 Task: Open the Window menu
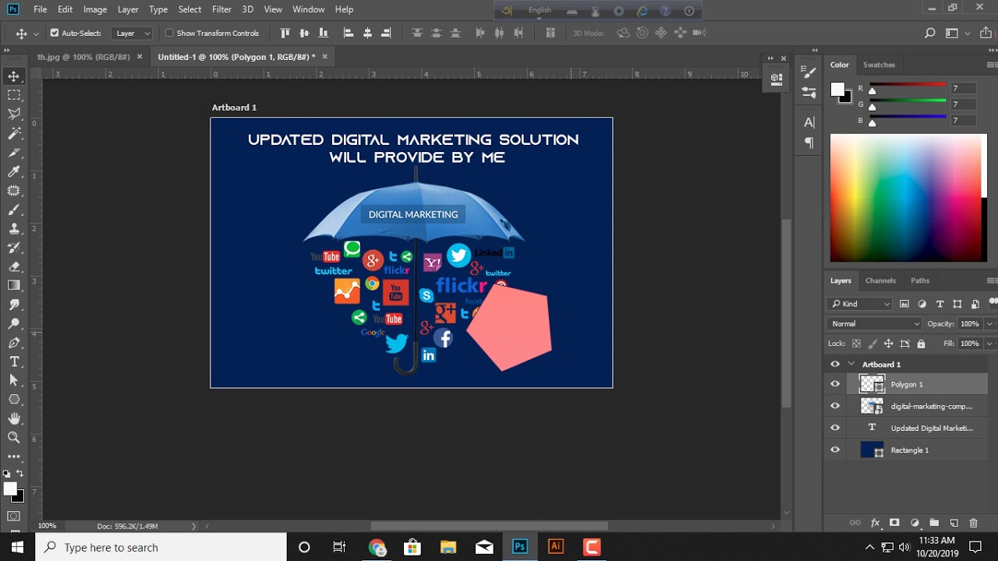tap(308, 9)
